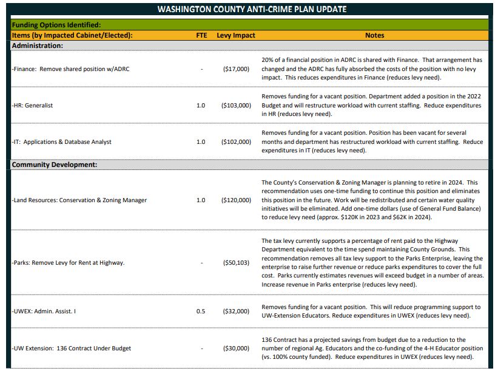Image resolution: width=498 pixels, height=371 pixels.
Task: Click the '-UWEX: Admin. Assist. I' item
Action: (x=44, y=311)
